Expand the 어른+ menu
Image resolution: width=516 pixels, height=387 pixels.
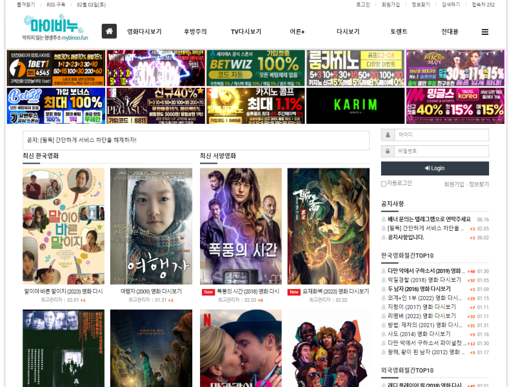(x=297, y=32)
